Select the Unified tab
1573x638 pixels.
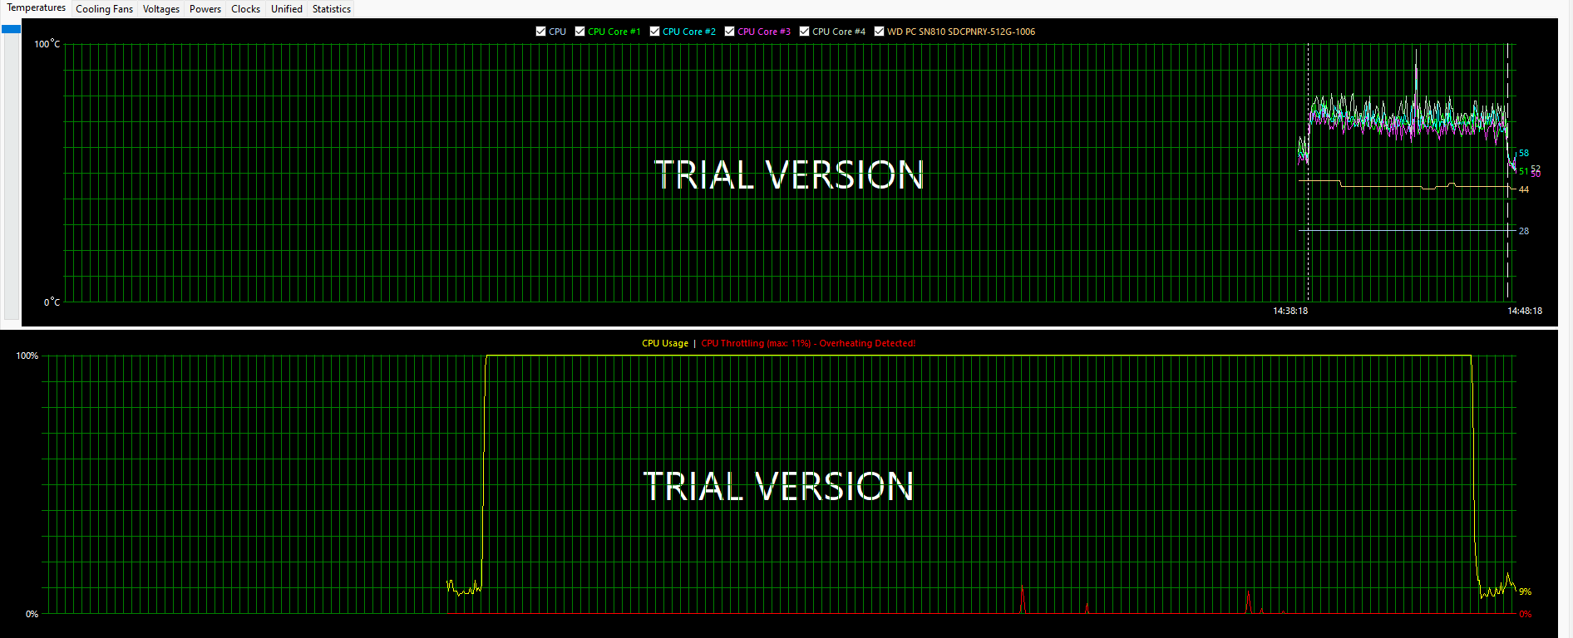[x=286, y=9]
